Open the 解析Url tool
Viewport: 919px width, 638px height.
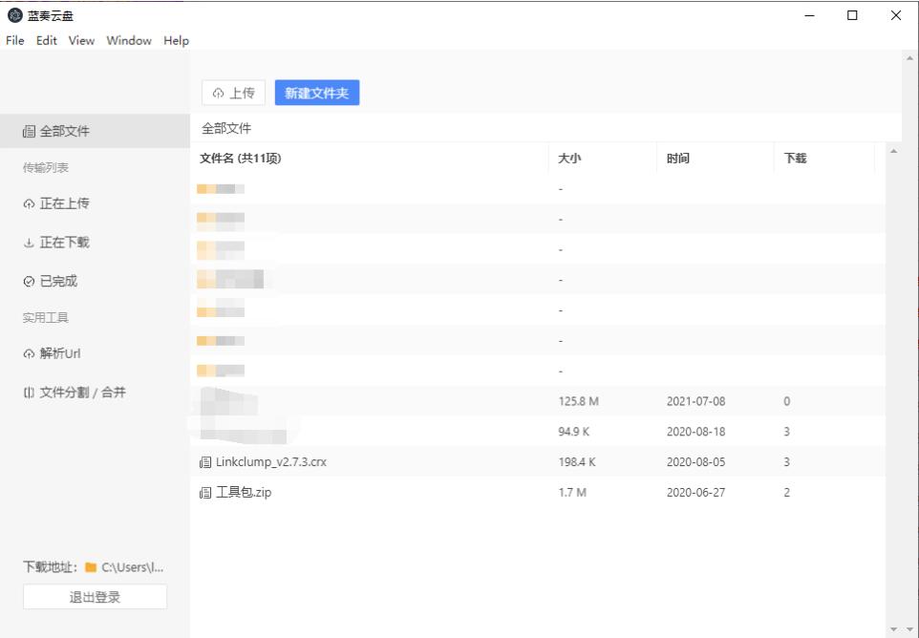click(x=59, y=353)
